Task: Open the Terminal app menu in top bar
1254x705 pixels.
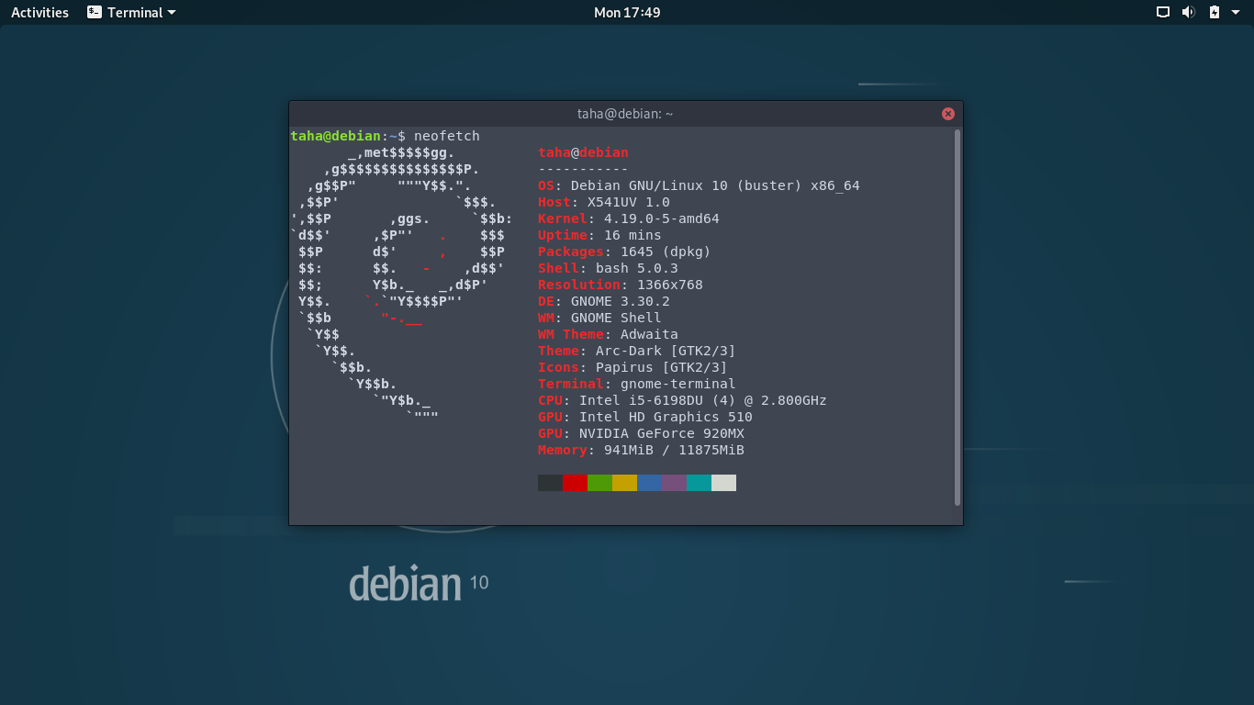Action: [x=132, y=12]
